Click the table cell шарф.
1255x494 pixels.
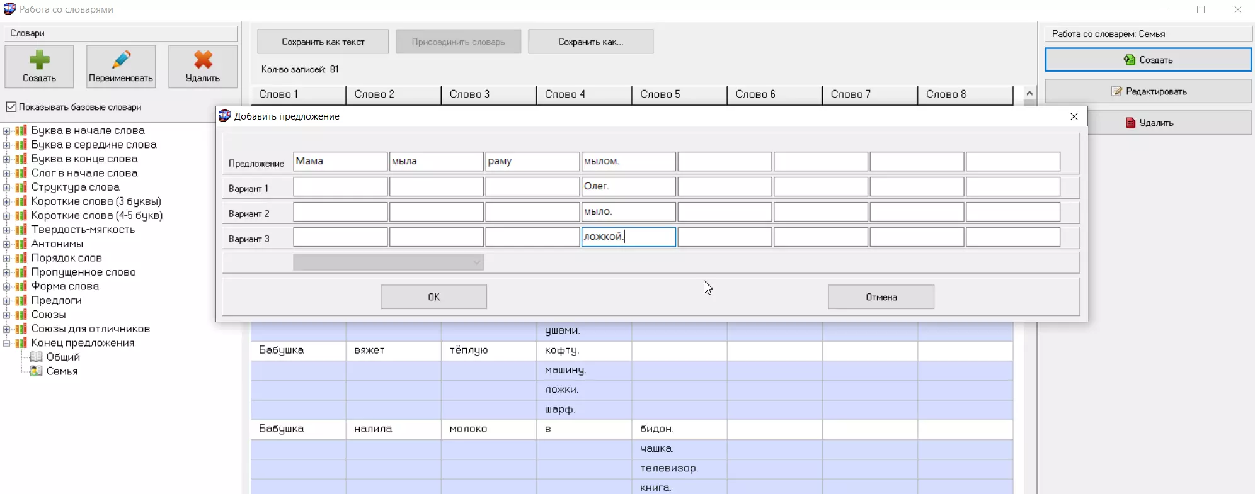(x=584, y=410)
